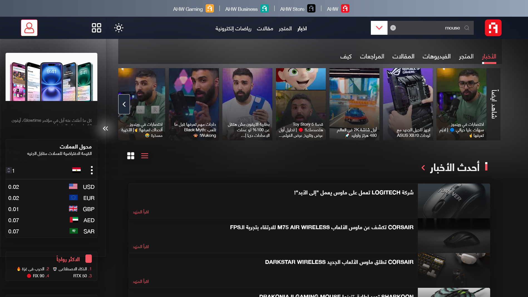
Task: Open the CORSAIR M75 AIR WIRELESS headline
Action: click(x=322, y=227)
